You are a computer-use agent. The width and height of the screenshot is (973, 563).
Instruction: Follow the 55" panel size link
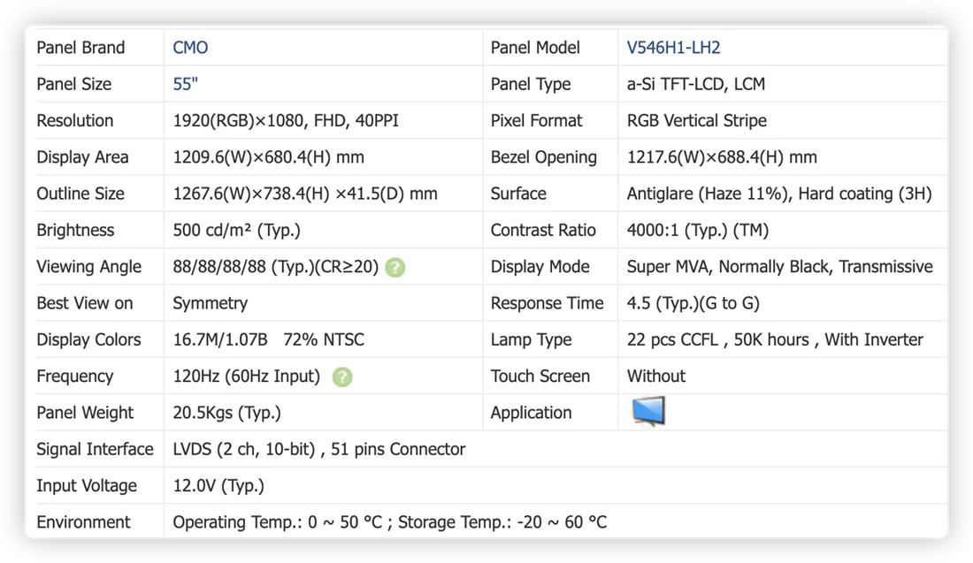[185, 84]
